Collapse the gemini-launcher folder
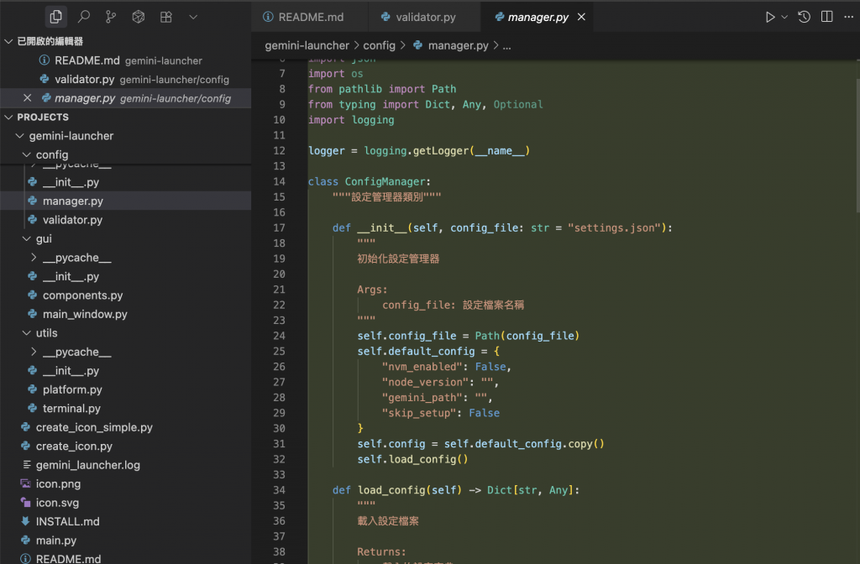The image size is (860, 564). coord(20,135)
